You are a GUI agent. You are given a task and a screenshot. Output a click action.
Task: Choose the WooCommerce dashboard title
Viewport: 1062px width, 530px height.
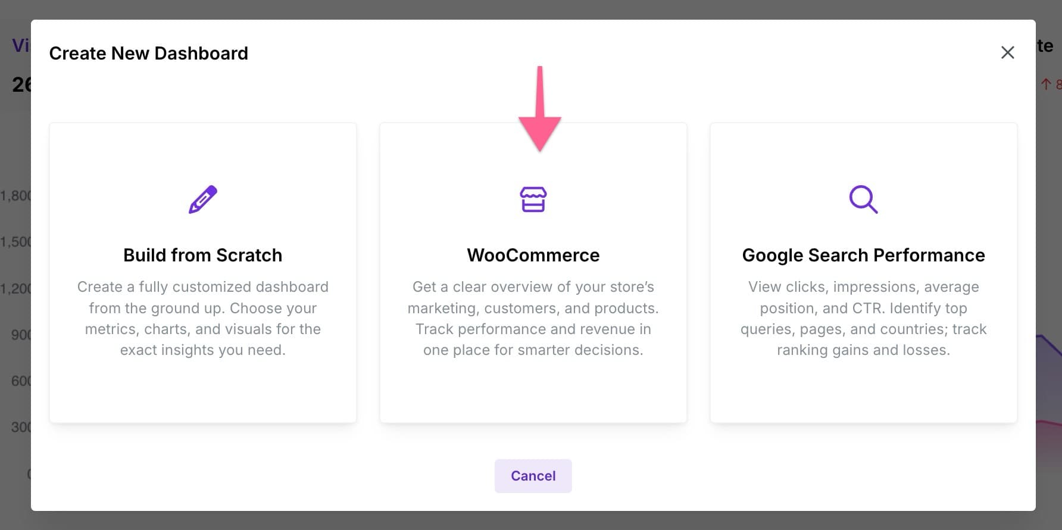pos(533,255)
